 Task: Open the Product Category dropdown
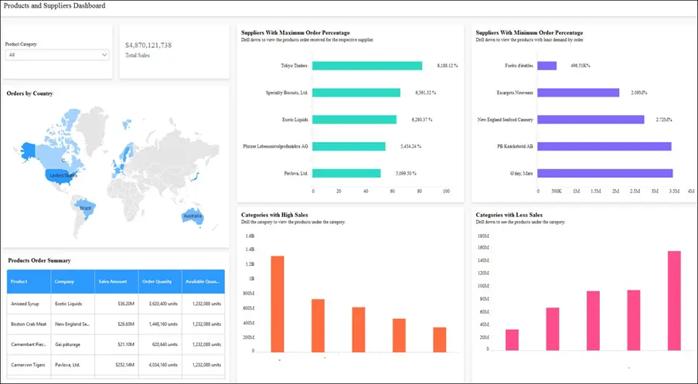pyautogui.click(x=57, y=55)
